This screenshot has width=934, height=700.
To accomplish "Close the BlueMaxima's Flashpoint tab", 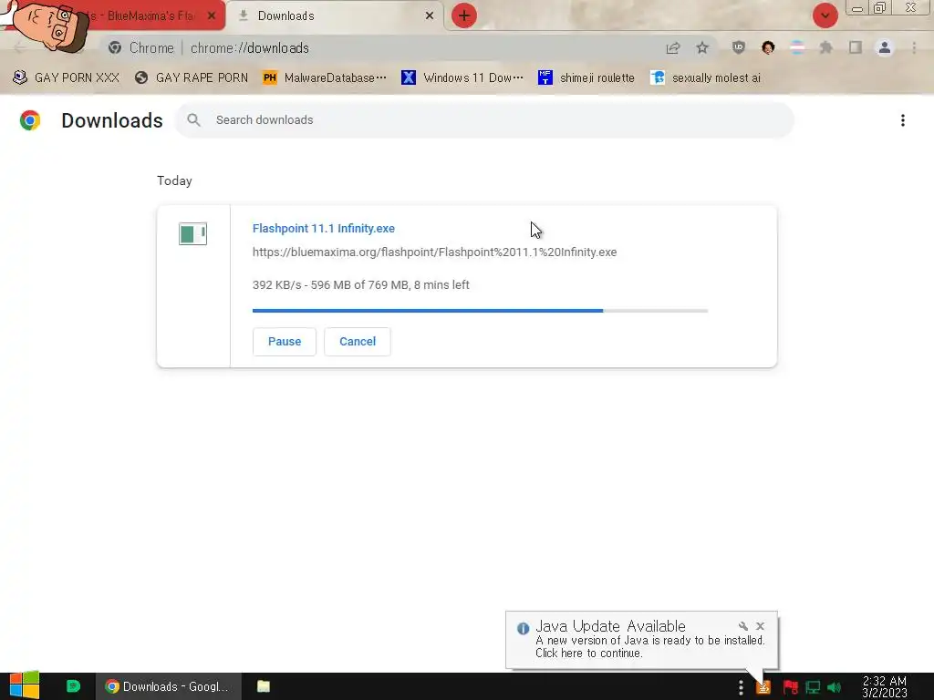I will click(212, 15).
